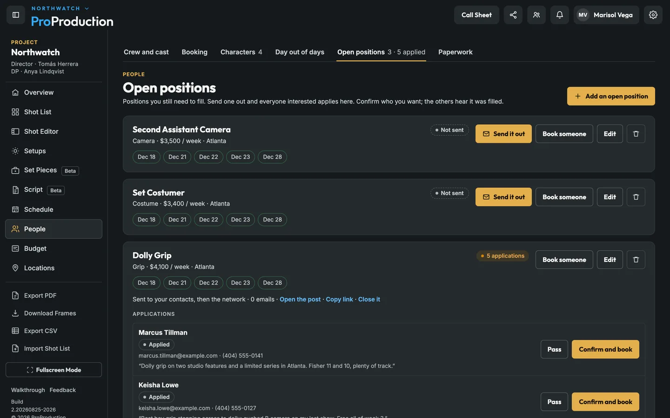670x418 pixels.
Task: Confirm and book Marcus Tillman
Action: tap(605, 349)
